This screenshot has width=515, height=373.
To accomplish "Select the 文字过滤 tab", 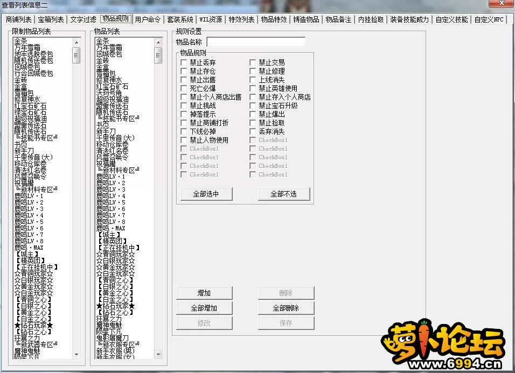I will click(83, 20).
